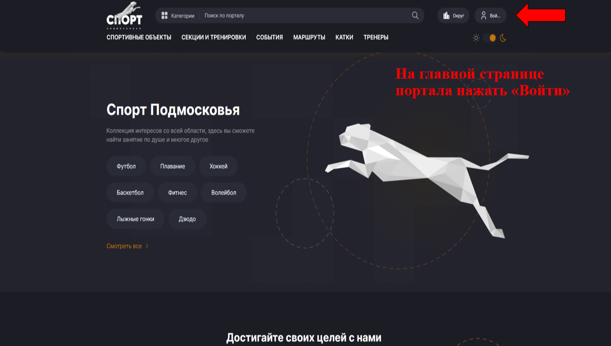Focus the Поиск по порталу field
The width and height of the screenshot is (611, 346).
(x=305, y=16)
